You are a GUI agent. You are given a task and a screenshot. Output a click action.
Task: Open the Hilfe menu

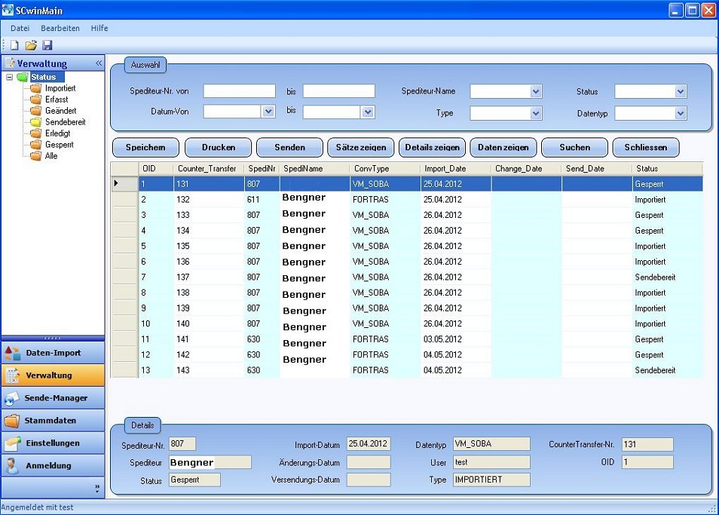coord(99,28)
